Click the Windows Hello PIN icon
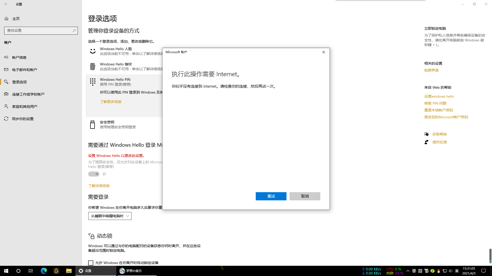Viewport: 492px width, 276px height. coord(93,82)
